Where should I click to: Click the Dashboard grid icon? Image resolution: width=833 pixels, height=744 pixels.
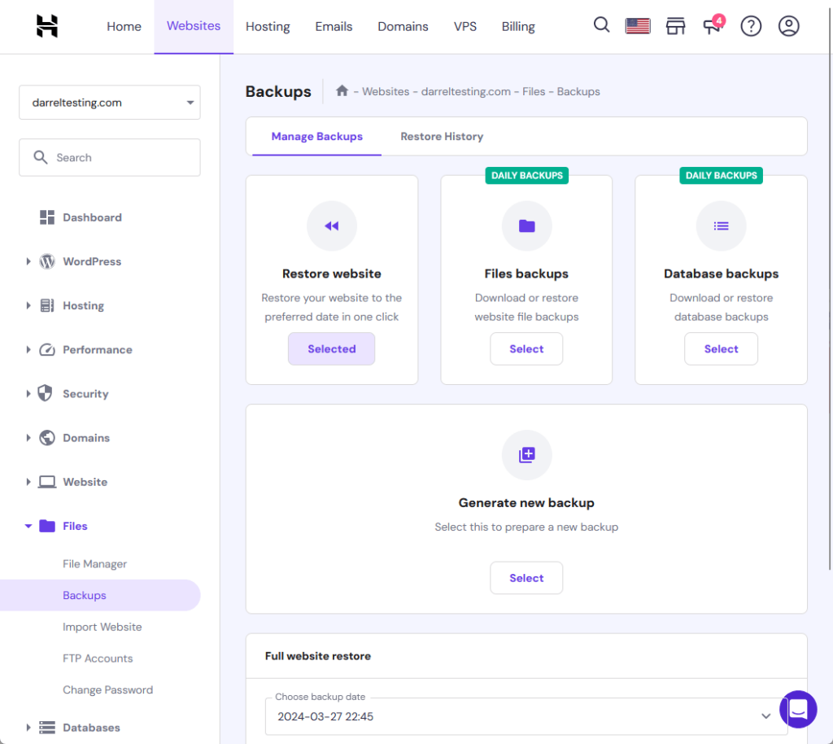46,217
